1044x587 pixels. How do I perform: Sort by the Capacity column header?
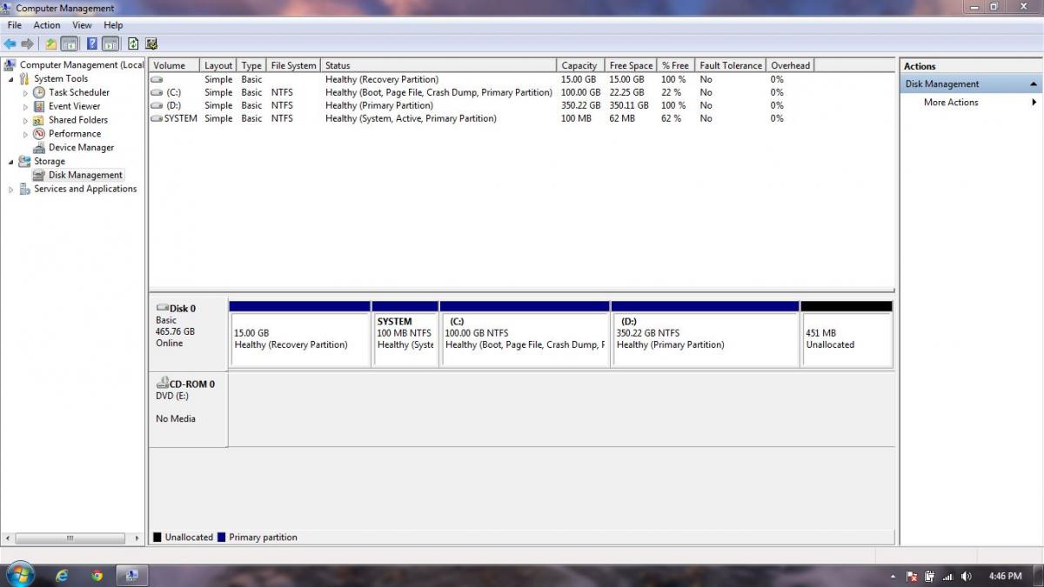(580, 65)
